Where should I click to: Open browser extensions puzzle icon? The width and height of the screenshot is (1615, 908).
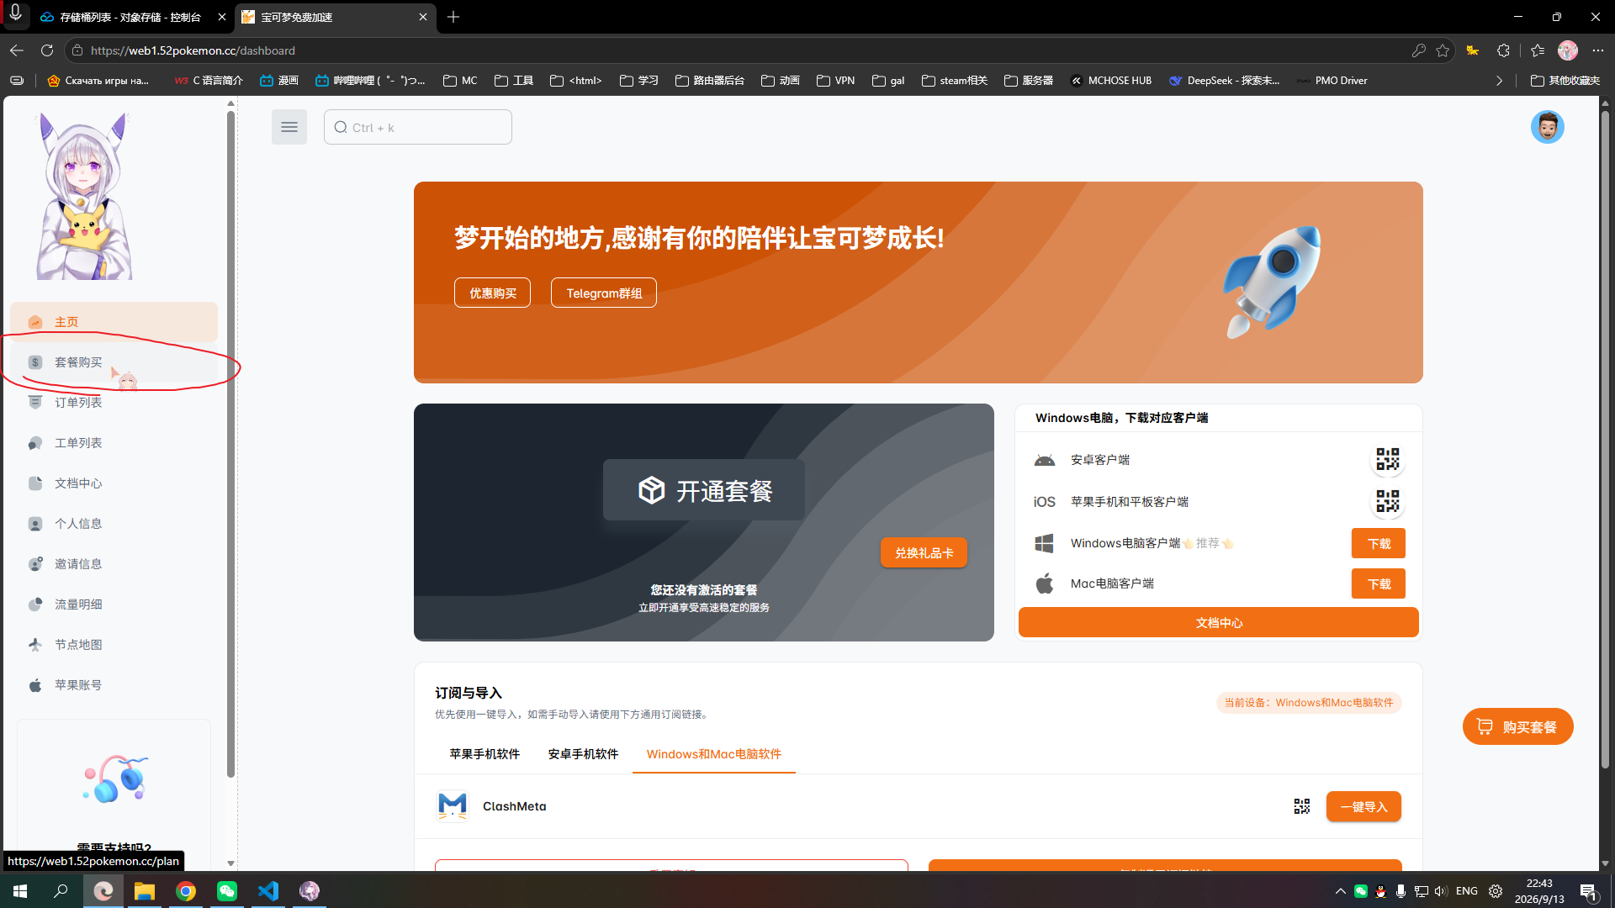[x=1503, y=50]
